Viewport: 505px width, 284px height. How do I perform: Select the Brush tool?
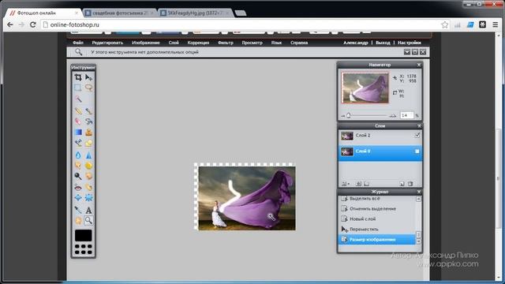pos(88,111)
